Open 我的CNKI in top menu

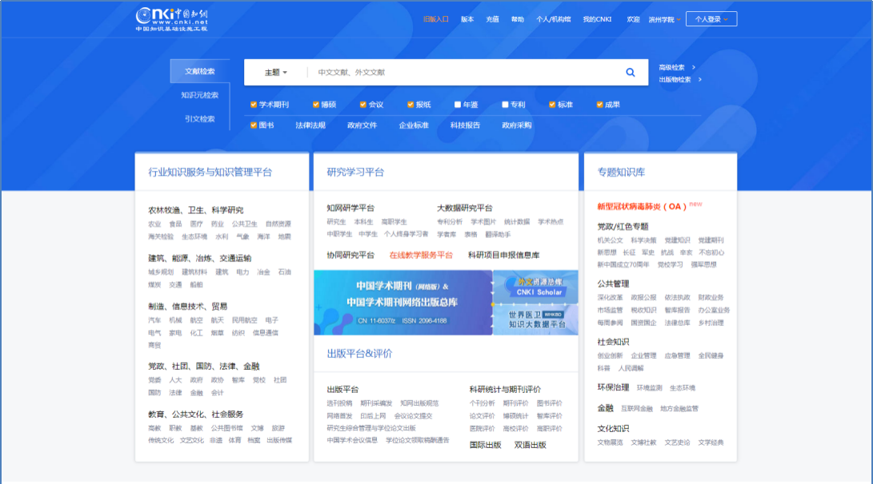point(597,19)
